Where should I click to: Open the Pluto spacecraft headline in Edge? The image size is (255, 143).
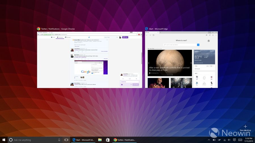[x=169, y=69]
